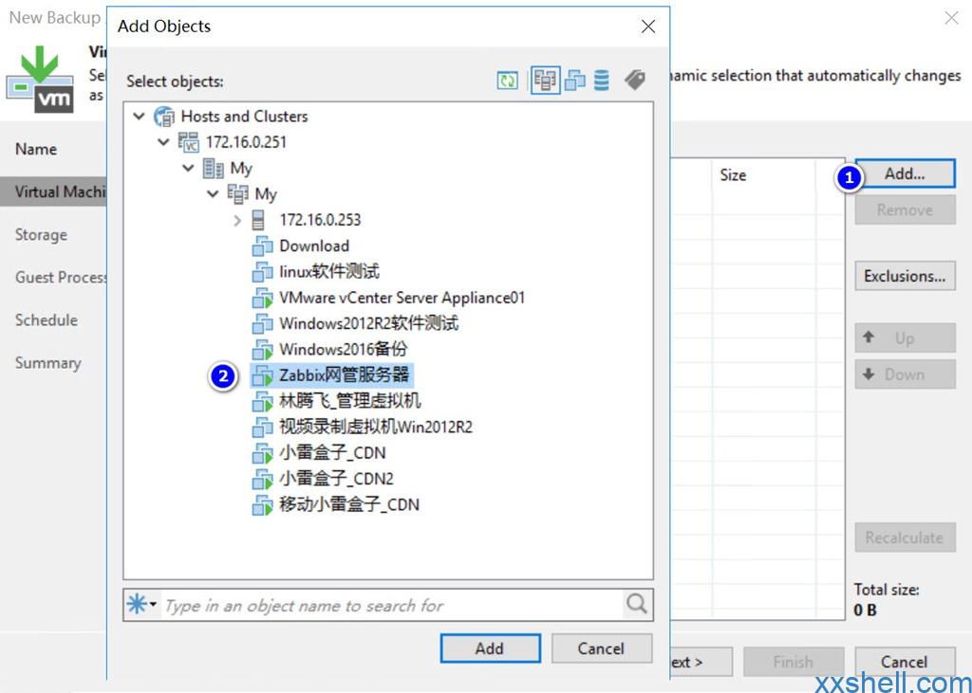The height and width of the screenshot is (693, 972).
Task: Click the linux软件测试 VM icon
Action: point(262,272)
